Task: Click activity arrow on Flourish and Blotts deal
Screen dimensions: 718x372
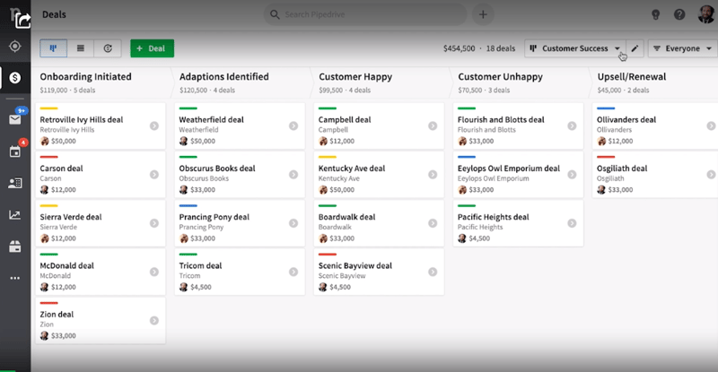Action: coord(572,125)
